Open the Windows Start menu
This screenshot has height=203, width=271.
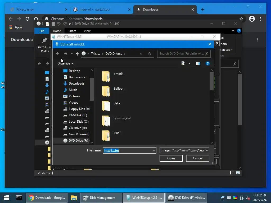coord(6,198)
